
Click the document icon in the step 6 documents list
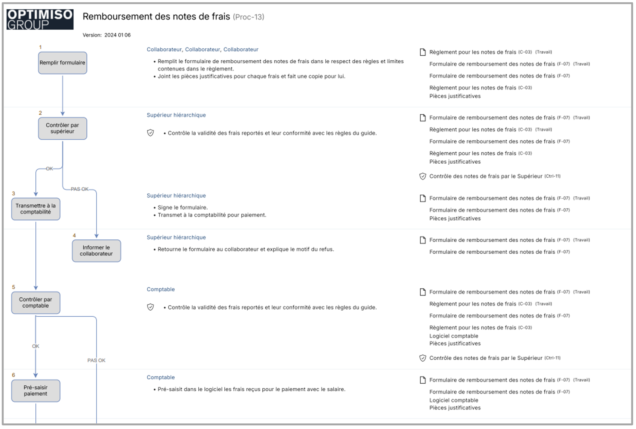423,380
